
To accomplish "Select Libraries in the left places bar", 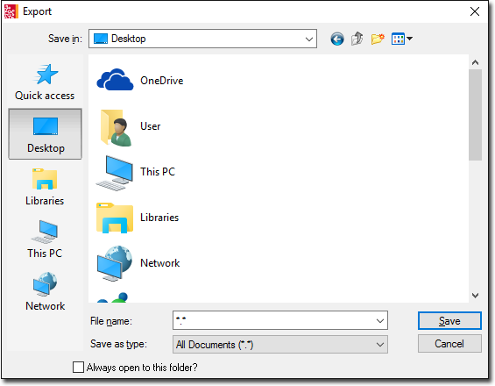I will (x=45, y=187).
